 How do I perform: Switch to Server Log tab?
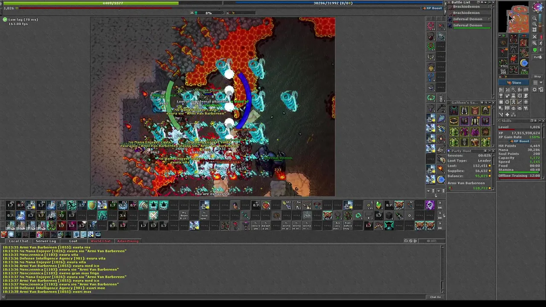pos(46,241)
